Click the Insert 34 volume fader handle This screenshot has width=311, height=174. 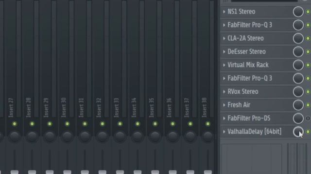pos(138,172)
